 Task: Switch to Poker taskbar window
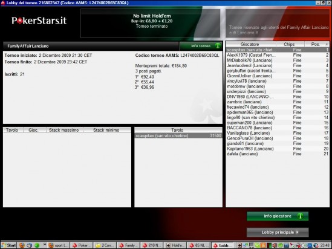coord(81,245)
